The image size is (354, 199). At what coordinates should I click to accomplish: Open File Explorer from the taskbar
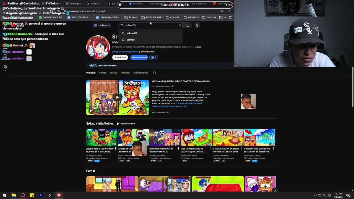coord(14,195)
